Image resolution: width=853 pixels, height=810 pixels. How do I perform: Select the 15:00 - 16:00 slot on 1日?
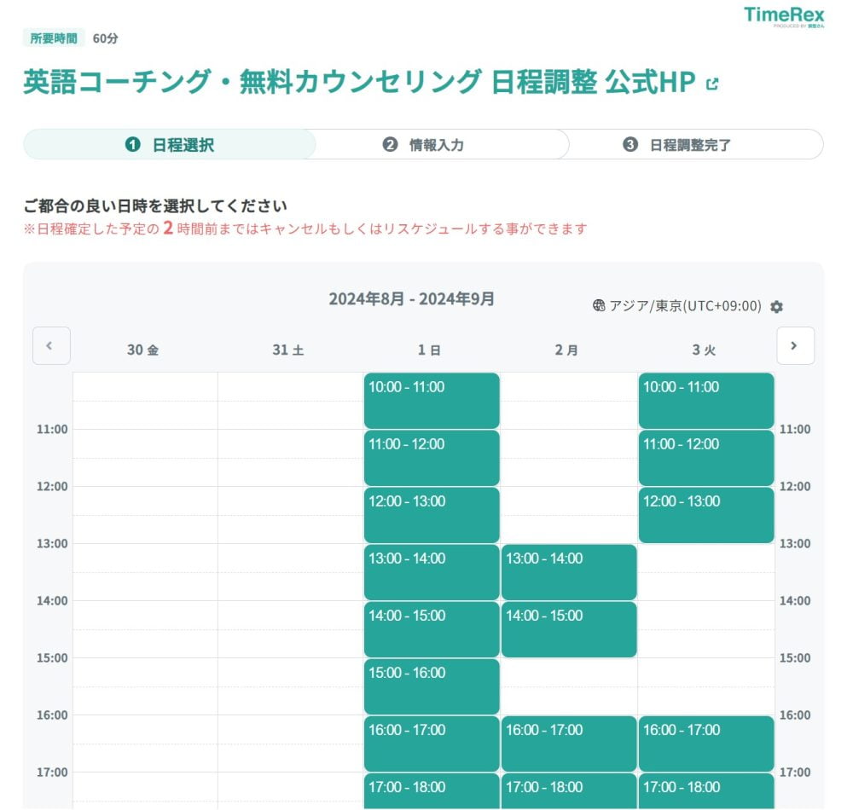431,686
